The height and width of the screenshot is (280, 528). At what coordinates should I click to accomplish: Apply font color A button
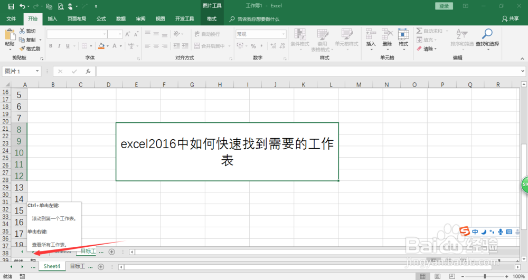tap(115, 46)
